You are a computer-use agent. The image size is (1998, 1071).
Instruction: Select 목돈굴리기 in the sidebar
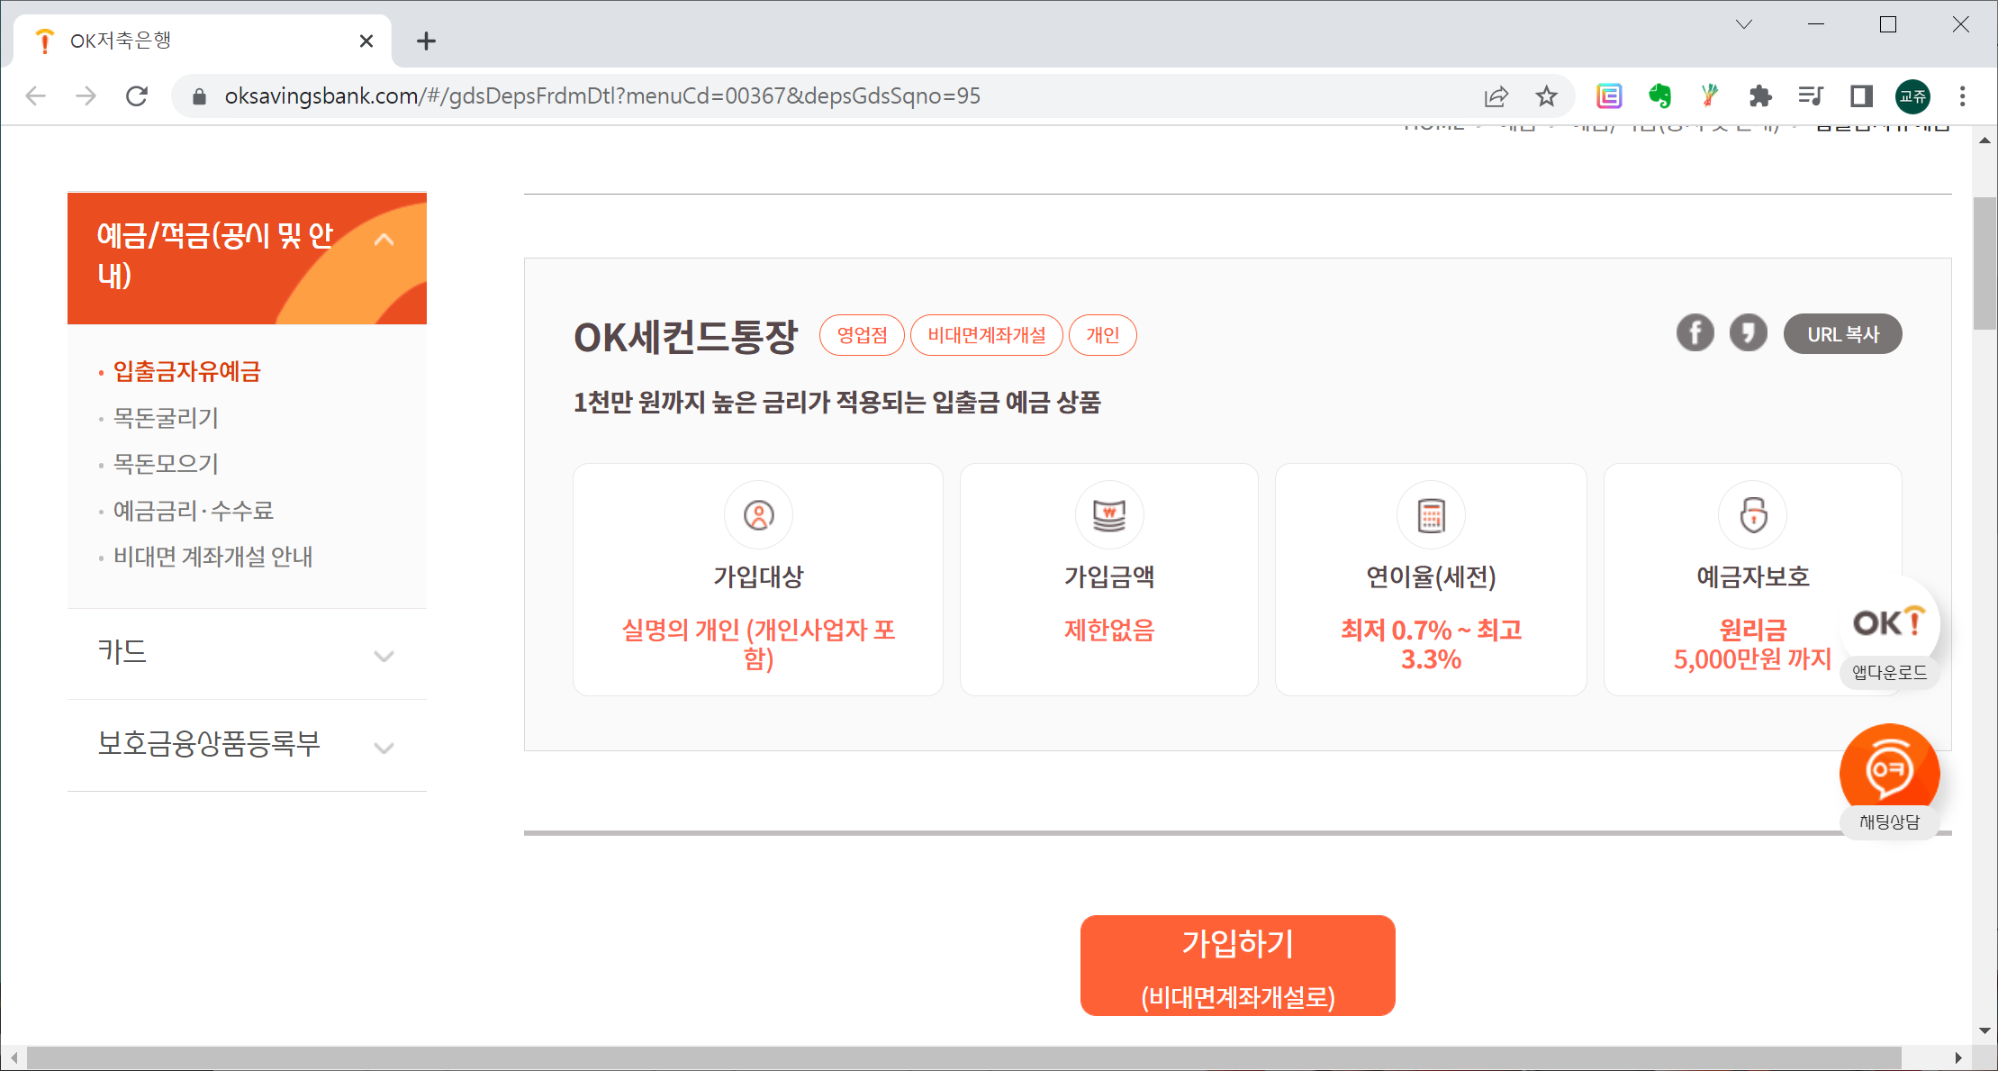click(166, 418)
